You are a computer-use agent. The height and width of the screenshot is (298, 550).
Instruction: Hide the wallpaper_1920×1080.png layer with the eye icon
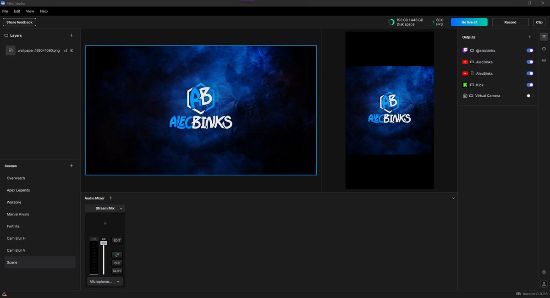tap(71, 50)
